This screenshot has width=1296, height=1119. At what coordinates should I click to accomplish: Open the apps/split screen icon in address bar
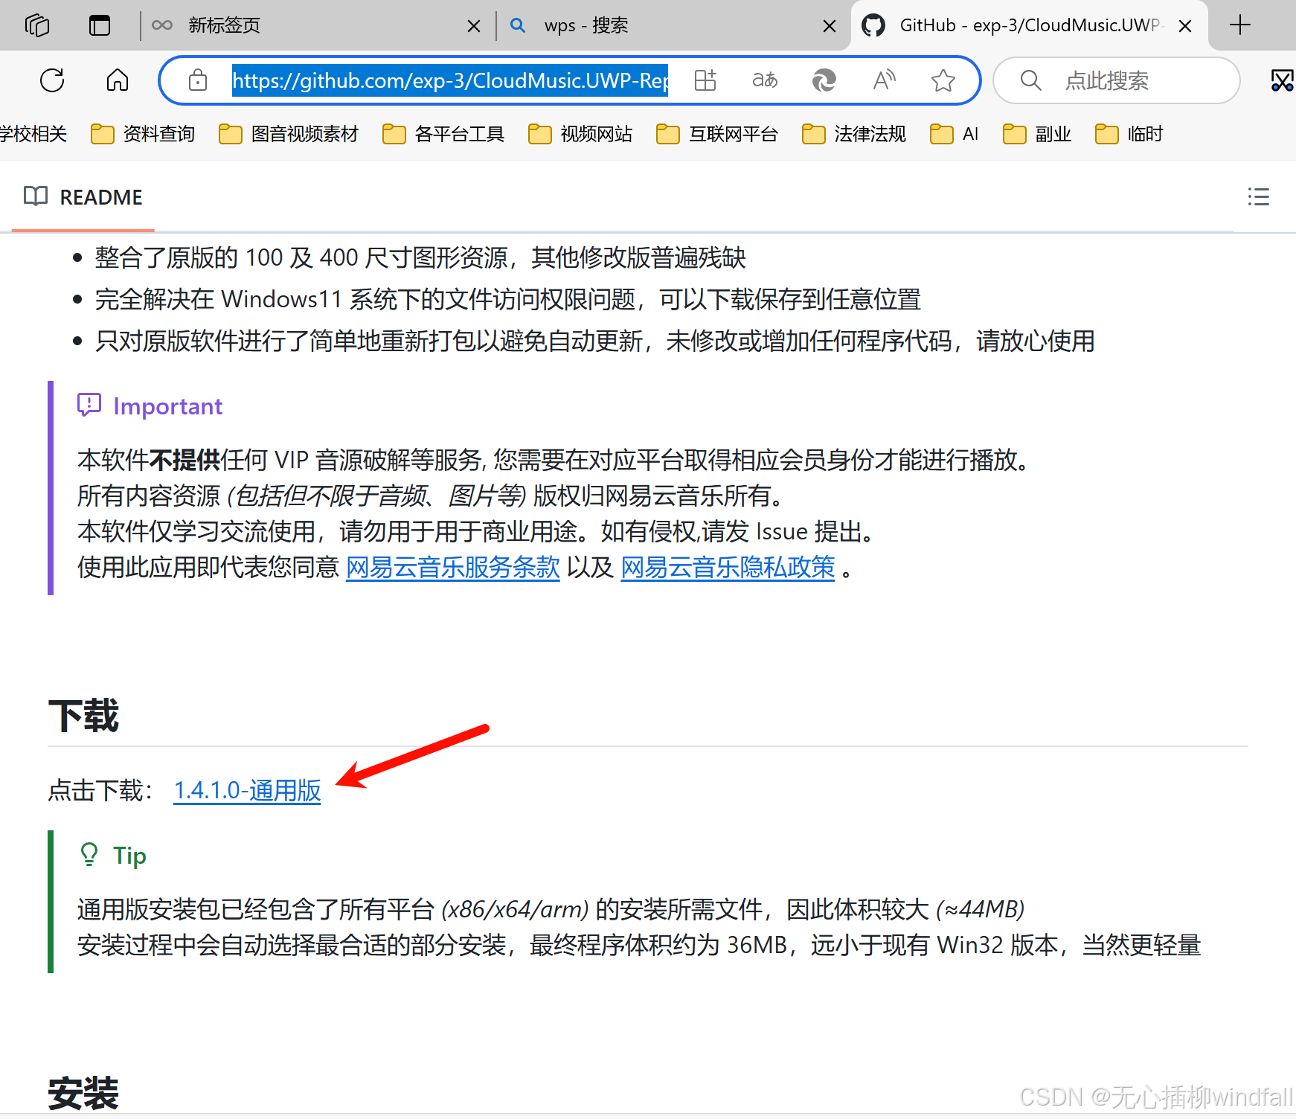(x=705, y=80)
